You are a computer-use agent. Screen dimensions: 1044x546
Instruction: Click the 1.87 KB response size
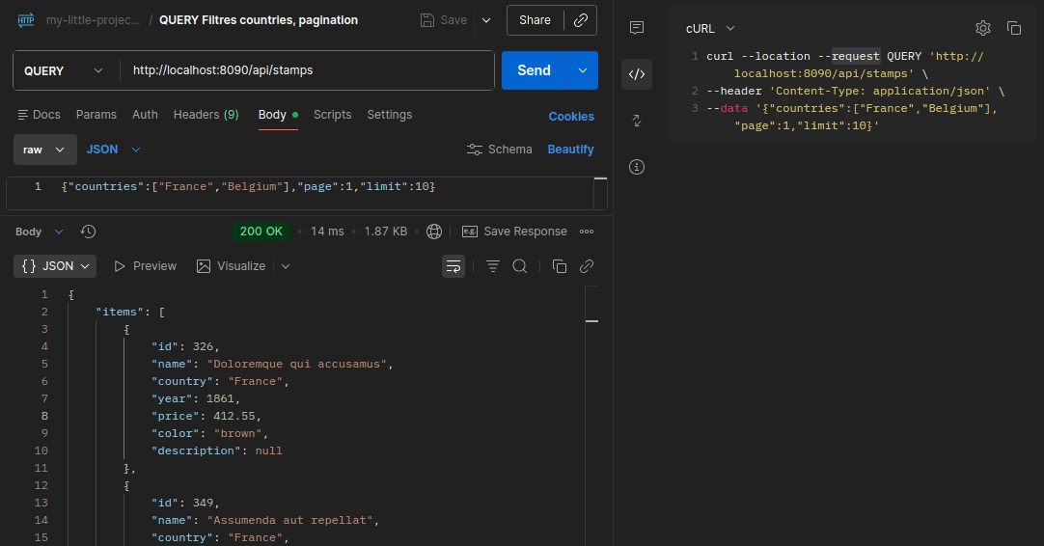386,232
